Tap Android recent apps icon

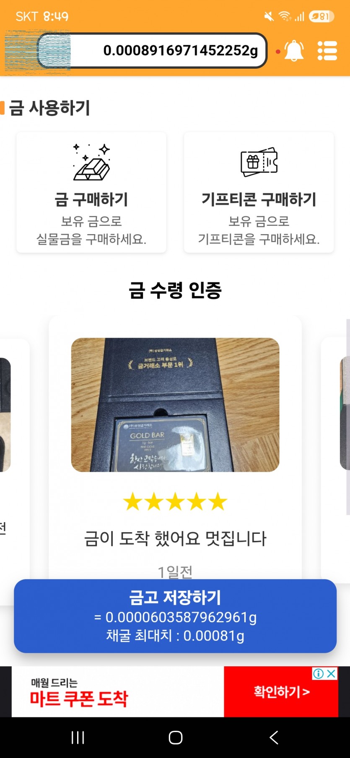pos(78,737)
